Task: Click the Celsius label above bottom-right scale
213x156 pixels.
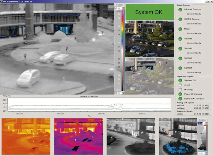Action: 202,120
